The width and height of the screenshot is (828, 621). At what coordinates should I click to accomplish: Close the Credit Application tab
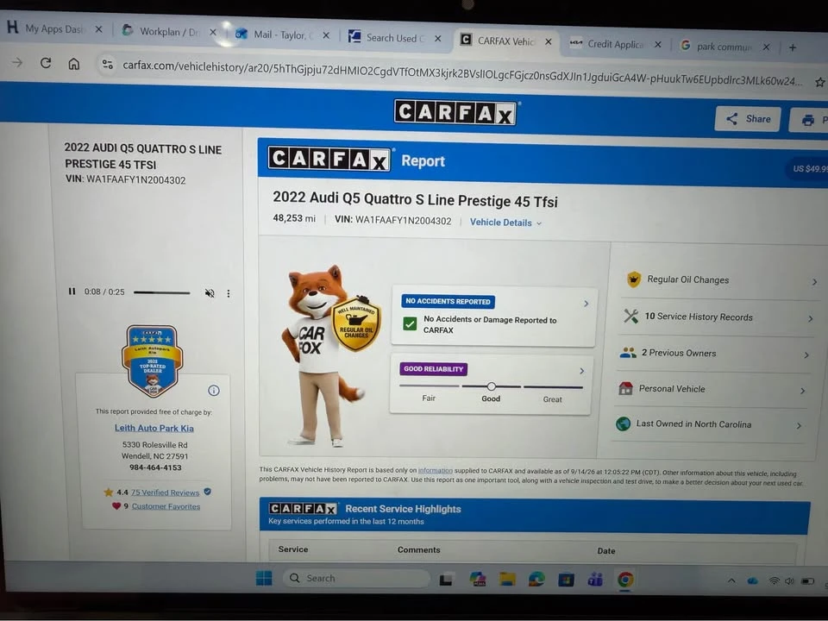[658, 44]
